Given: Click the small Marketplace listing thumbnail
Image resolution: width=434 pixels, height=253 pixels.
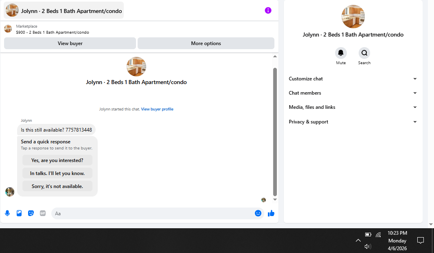Looking at the screenshot, I should (x=8, y=29).
